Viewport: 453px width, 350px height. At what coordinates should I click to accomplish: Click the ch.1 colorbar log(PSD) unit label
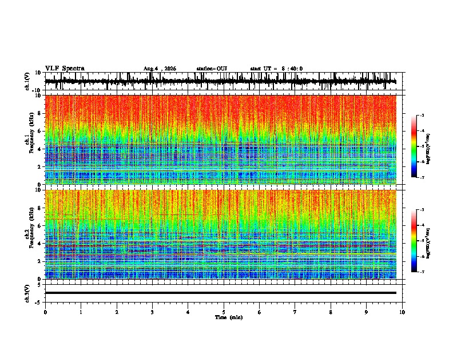tap(428, 149)
